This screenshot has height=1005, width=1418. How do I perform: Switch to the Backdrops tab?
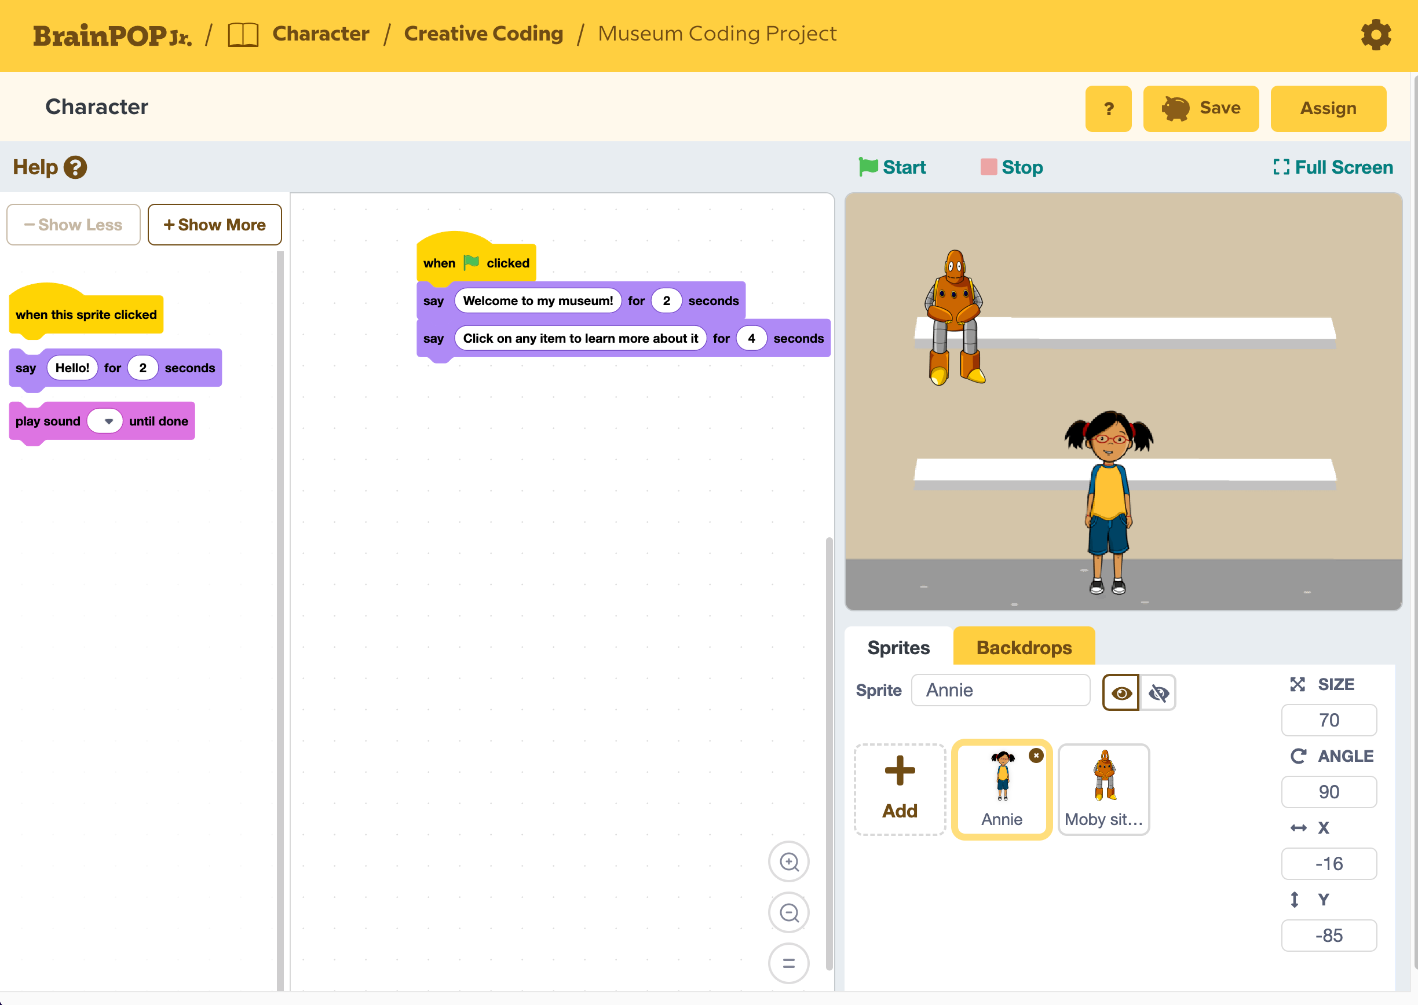1024,647
